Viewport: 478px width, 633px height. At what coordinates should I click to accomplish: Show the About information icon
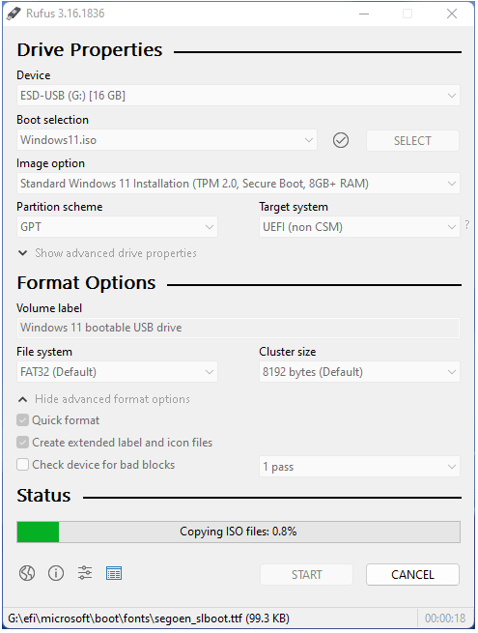coord(56,573)
